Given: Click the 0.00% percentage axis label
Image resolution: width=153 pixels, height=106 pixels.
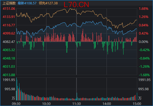Looking at the screenshot, I should tap(143, 42).
